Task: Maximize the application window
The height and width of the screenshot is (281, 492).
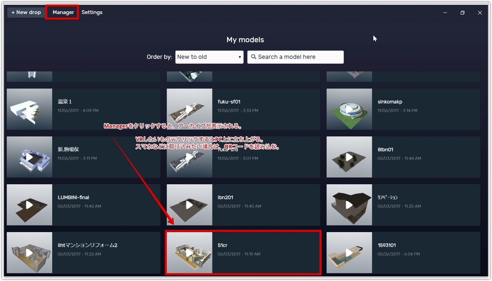Action: tap(462, 13)
